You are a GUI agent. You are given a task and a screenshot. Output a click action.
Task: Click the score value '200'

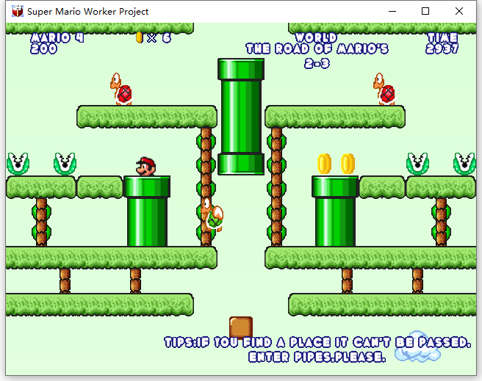click(x=43, y=48)
